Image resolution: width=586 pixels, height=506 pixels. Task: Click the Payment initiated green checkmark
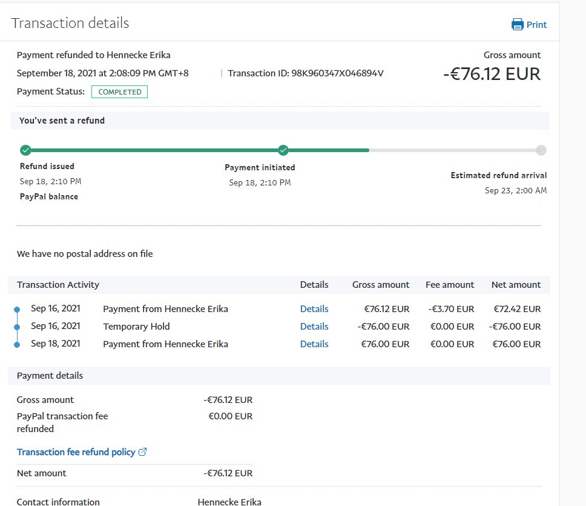coord(283,150)
